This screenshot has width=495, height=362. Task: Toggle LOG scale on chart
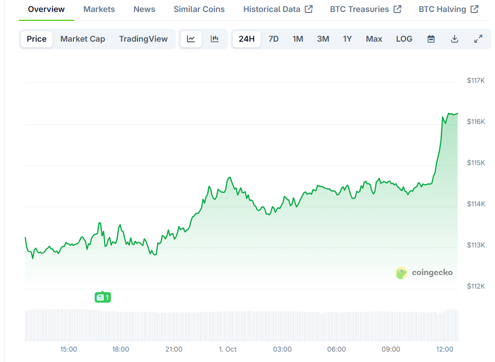click(404, 39)
